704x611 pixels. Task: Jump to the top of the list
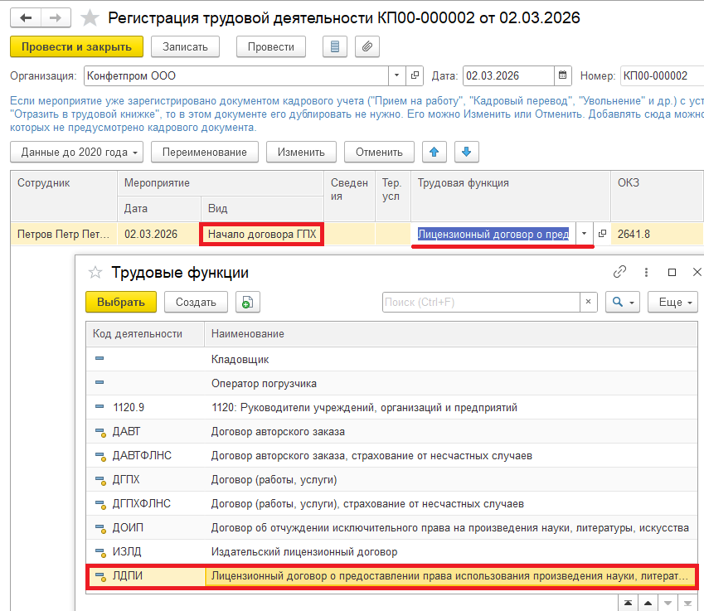(628, 603)
